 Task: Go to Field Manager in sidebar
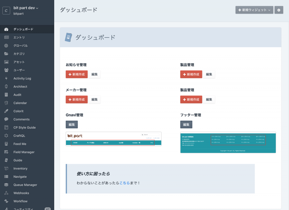[24, 152]
